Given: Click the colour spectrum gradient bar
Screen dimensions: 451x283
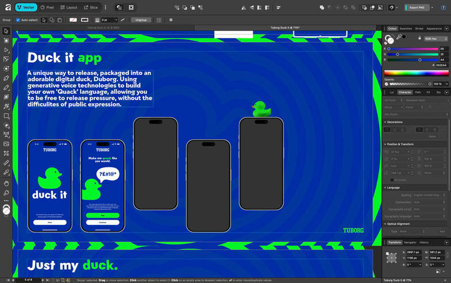Looking at the screenshot, I should (x=416, y=73).
